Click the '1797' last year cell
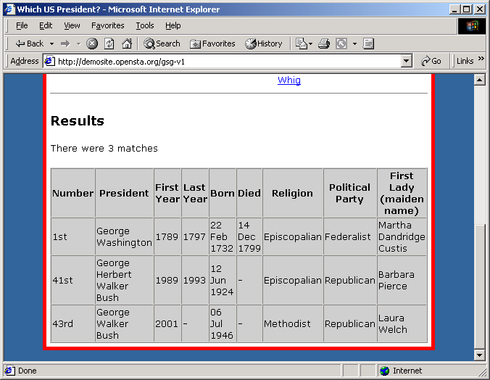This screenshot has width=490, height=380. point(195,236)
